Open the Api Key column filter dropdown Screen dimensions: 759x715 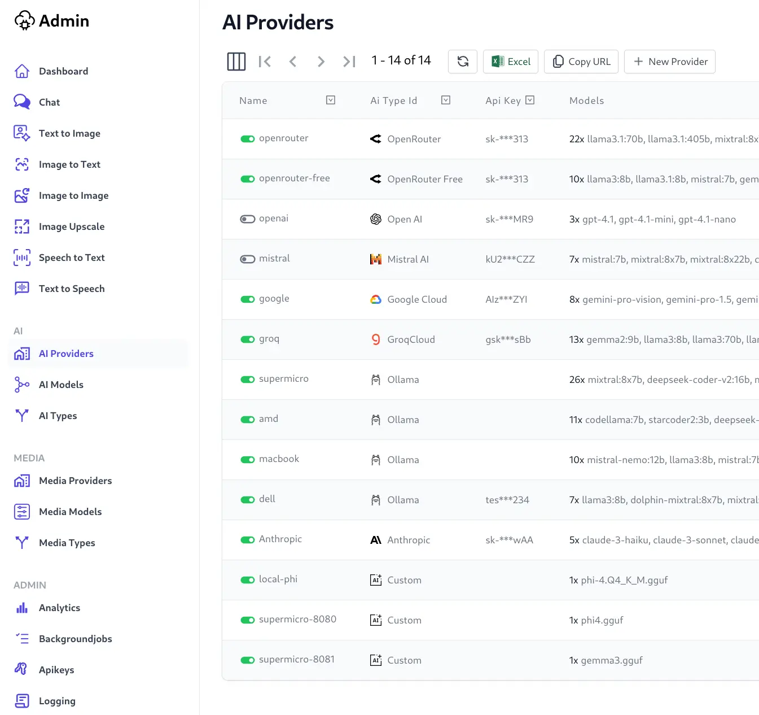coord(530,100)
